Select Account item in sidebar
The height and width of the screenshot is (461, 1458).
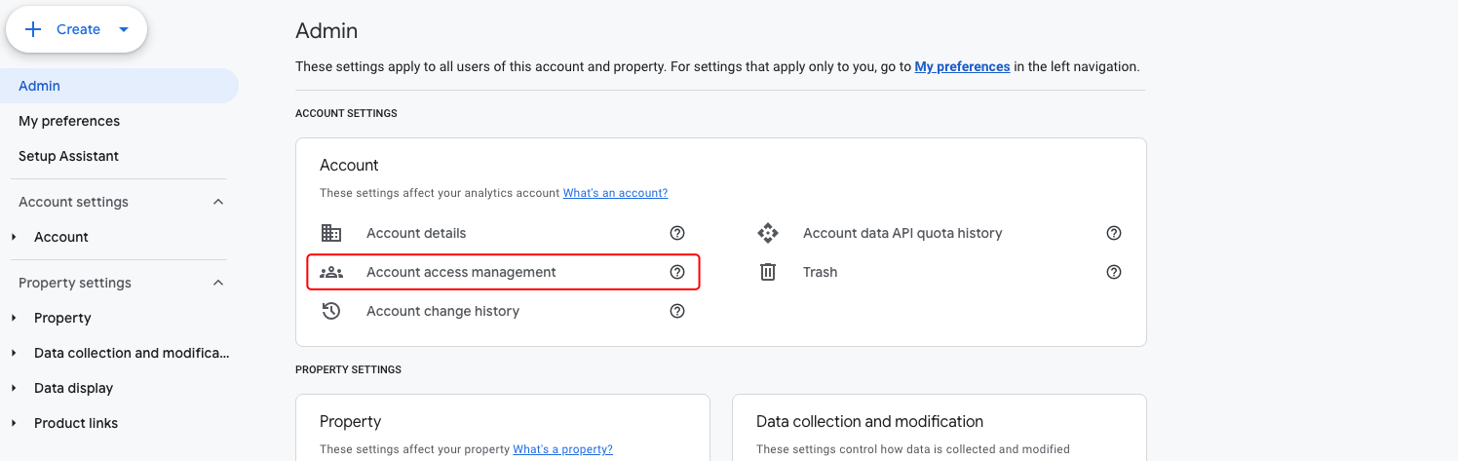(61, 237)
